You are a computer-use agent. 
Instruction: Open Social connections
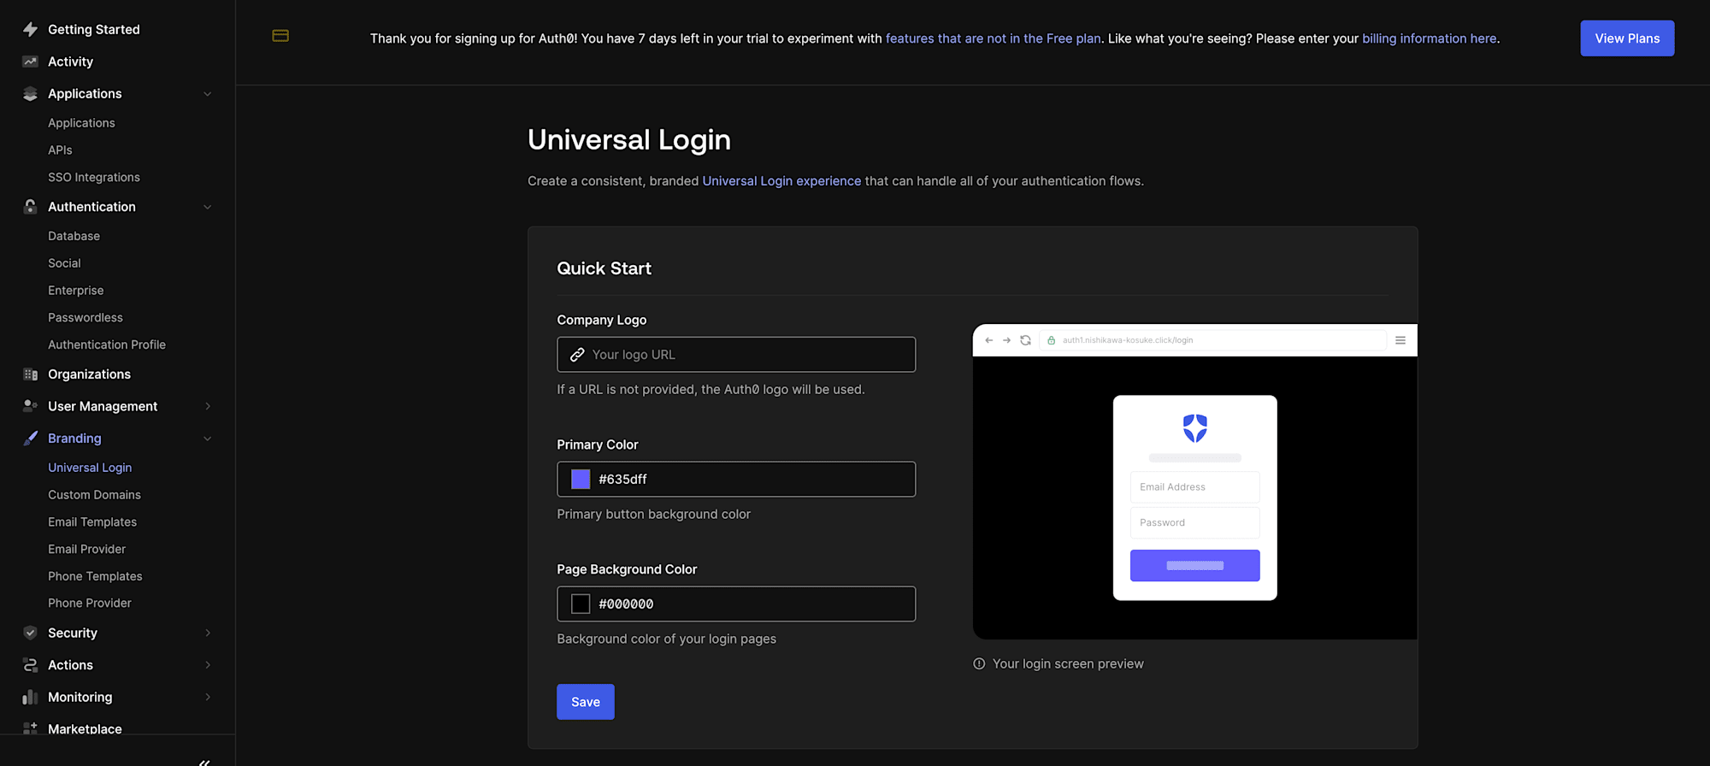click(64, 263)
